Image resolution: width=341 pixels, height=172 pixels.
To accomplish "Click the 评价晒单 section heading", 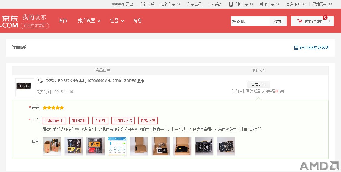I will 19,48.
